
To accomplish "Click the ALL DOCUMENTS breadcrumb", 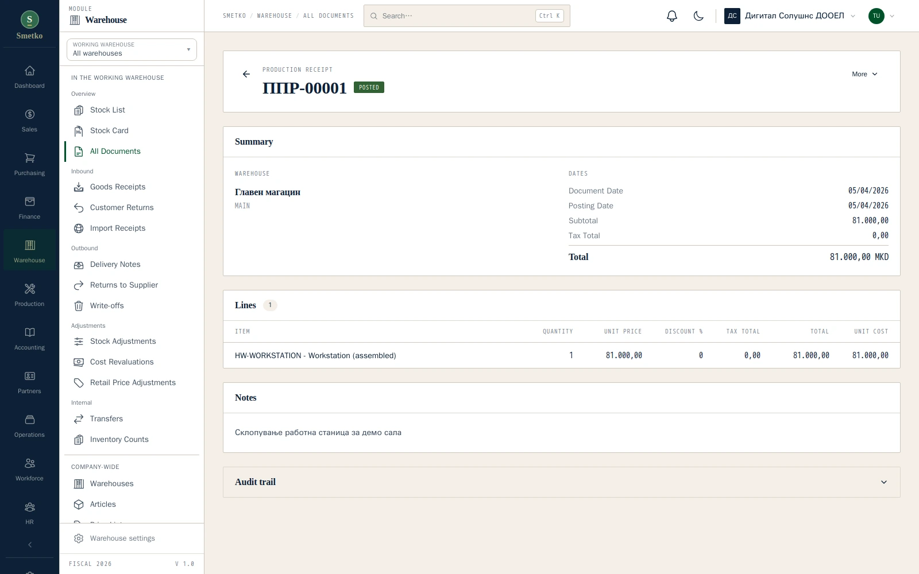I will point(329,16).
